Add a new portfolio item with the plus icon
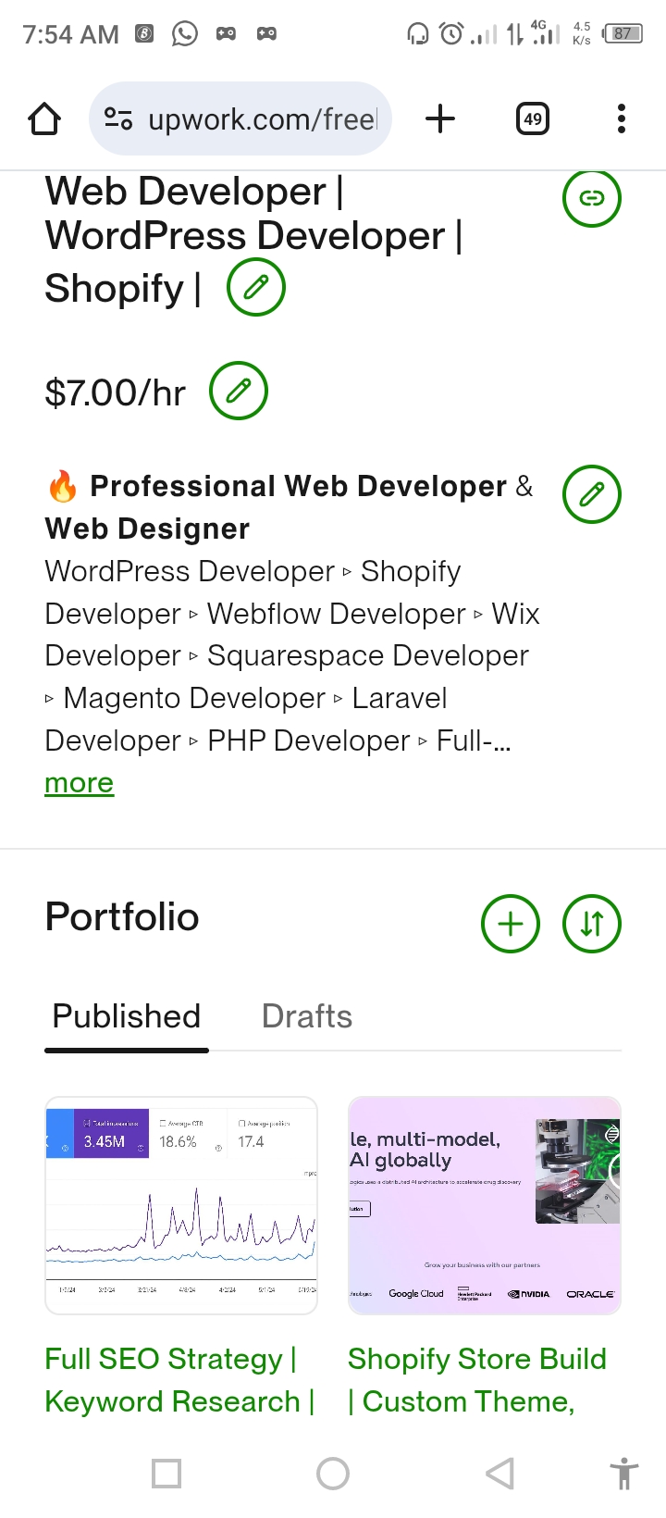This screenshot has height=1518, width=666. [510, 923]
